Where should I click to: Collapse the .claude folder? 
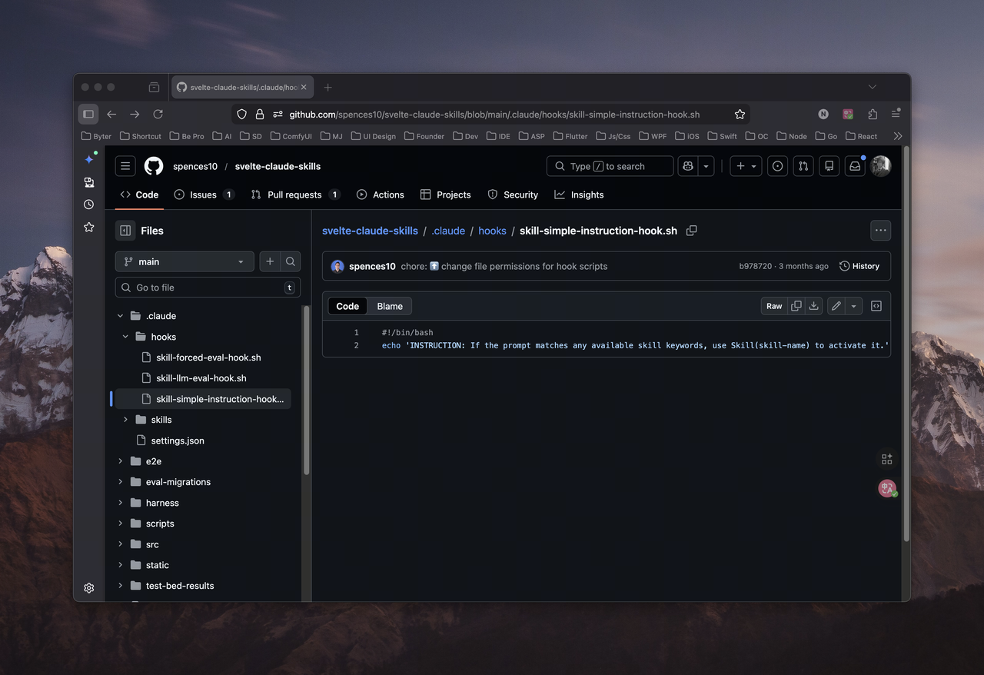click(120, 316)
